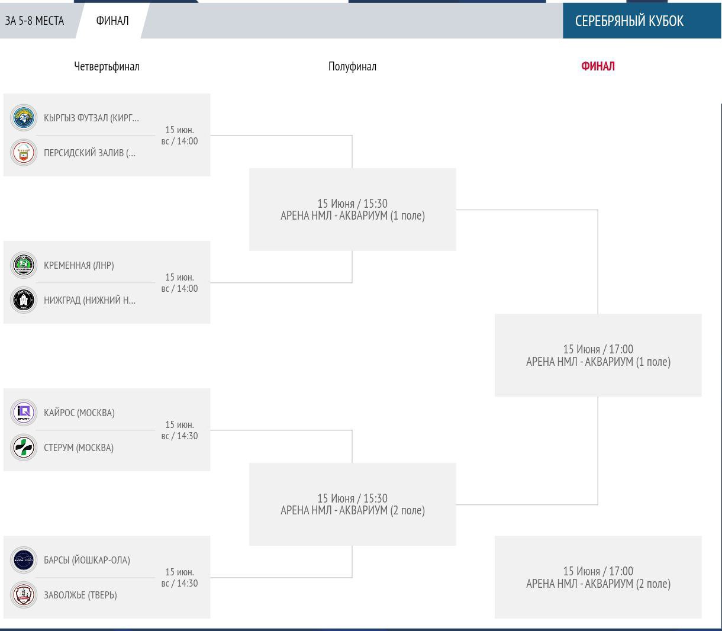This screenshot has height=631, width=722.
Task: Open the 17:00 match on 2 поле
Action: click(x=598, y=577)
